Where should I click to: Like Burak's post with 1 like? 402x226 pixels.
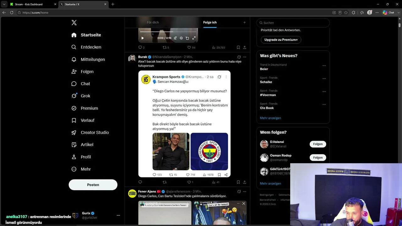(x=190, y=182)
